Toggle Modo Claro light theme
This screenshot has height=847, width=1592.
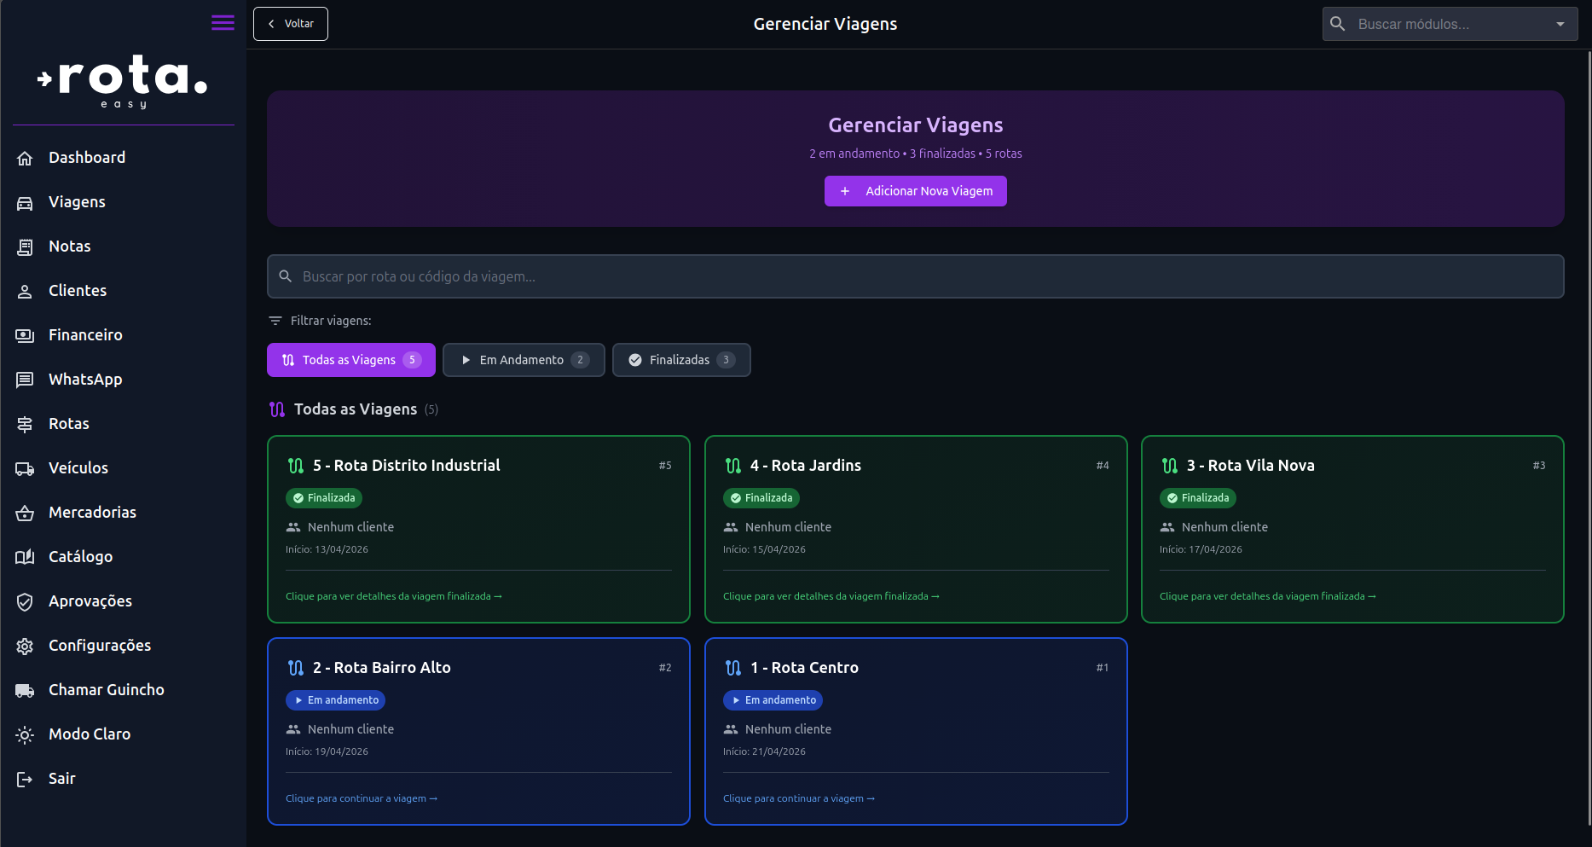click(89, 734)
